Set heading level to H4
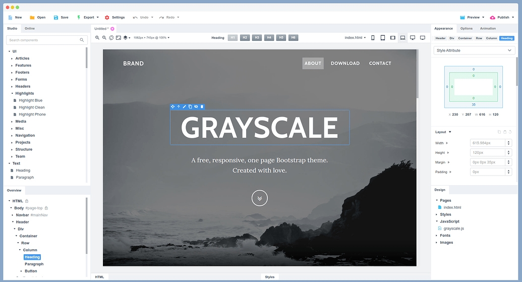This screenshot has width=522, height=282. (269, 38)
